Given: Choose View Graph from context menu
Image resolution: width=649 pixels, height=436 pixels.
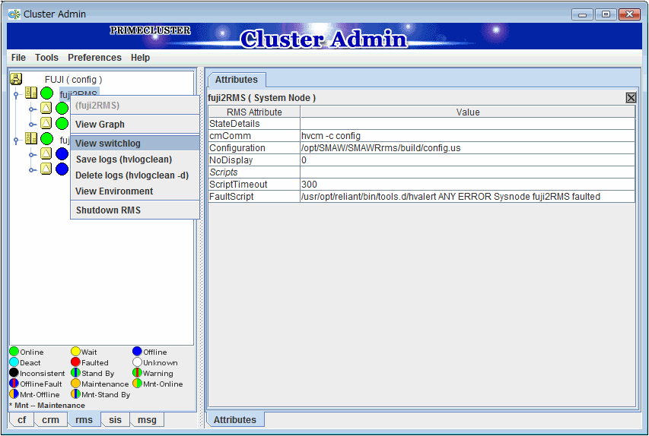Looking at the screenshot, I should [135, 124].
